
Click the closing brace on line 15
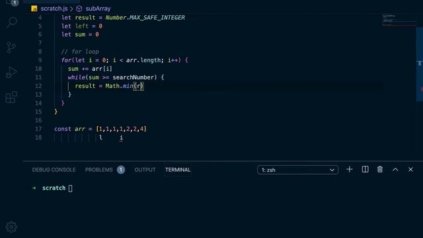coord(56,112)
